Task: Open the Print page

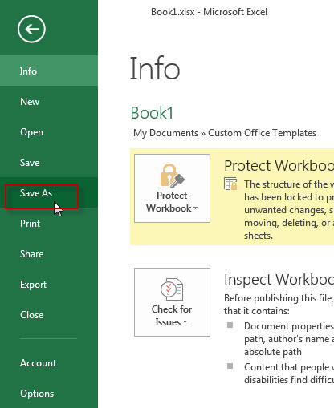Action: [x=49, y=224]
